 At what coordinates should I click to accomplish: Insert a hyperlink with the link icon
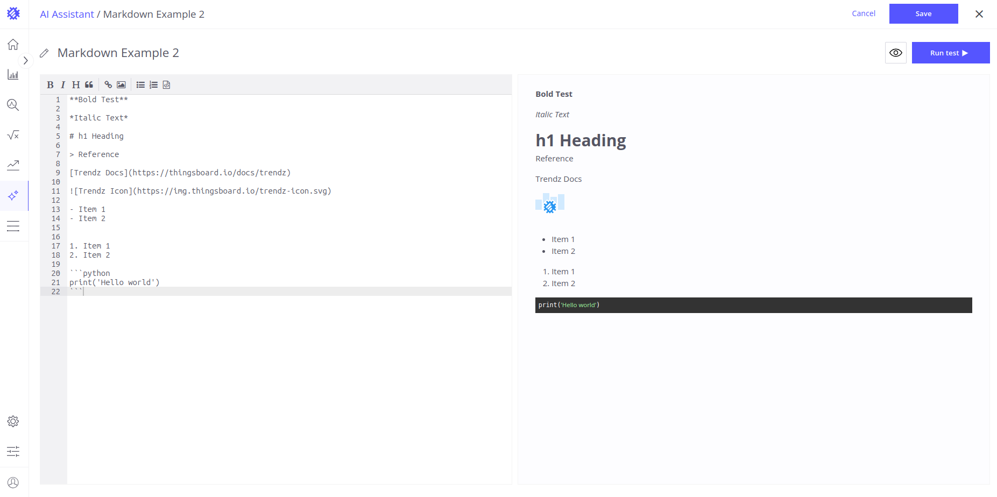(x=108, y=85)
